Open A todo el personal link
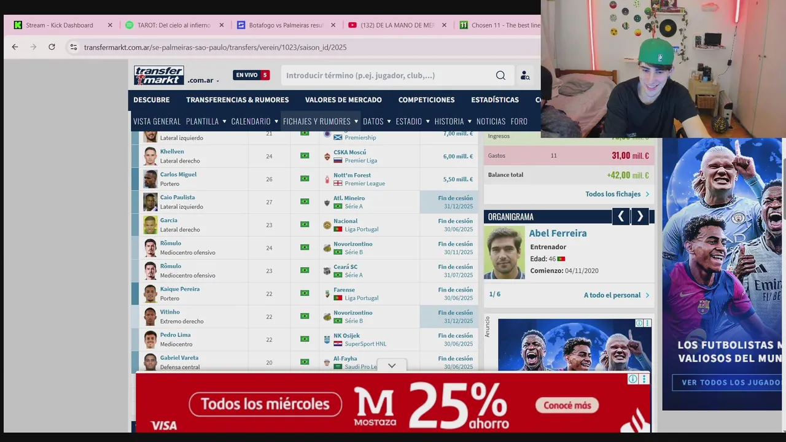Image resolution: width=786 pixels, height=442 pixels. [617, 295]
